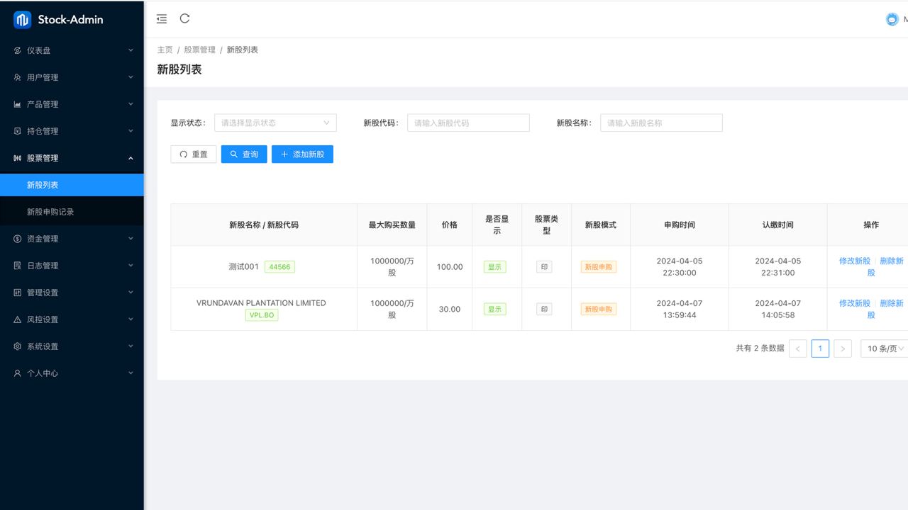Open the 显示状态 dropdown selector
This screenshot has width=908, height=510.
[x=275, y=123]
